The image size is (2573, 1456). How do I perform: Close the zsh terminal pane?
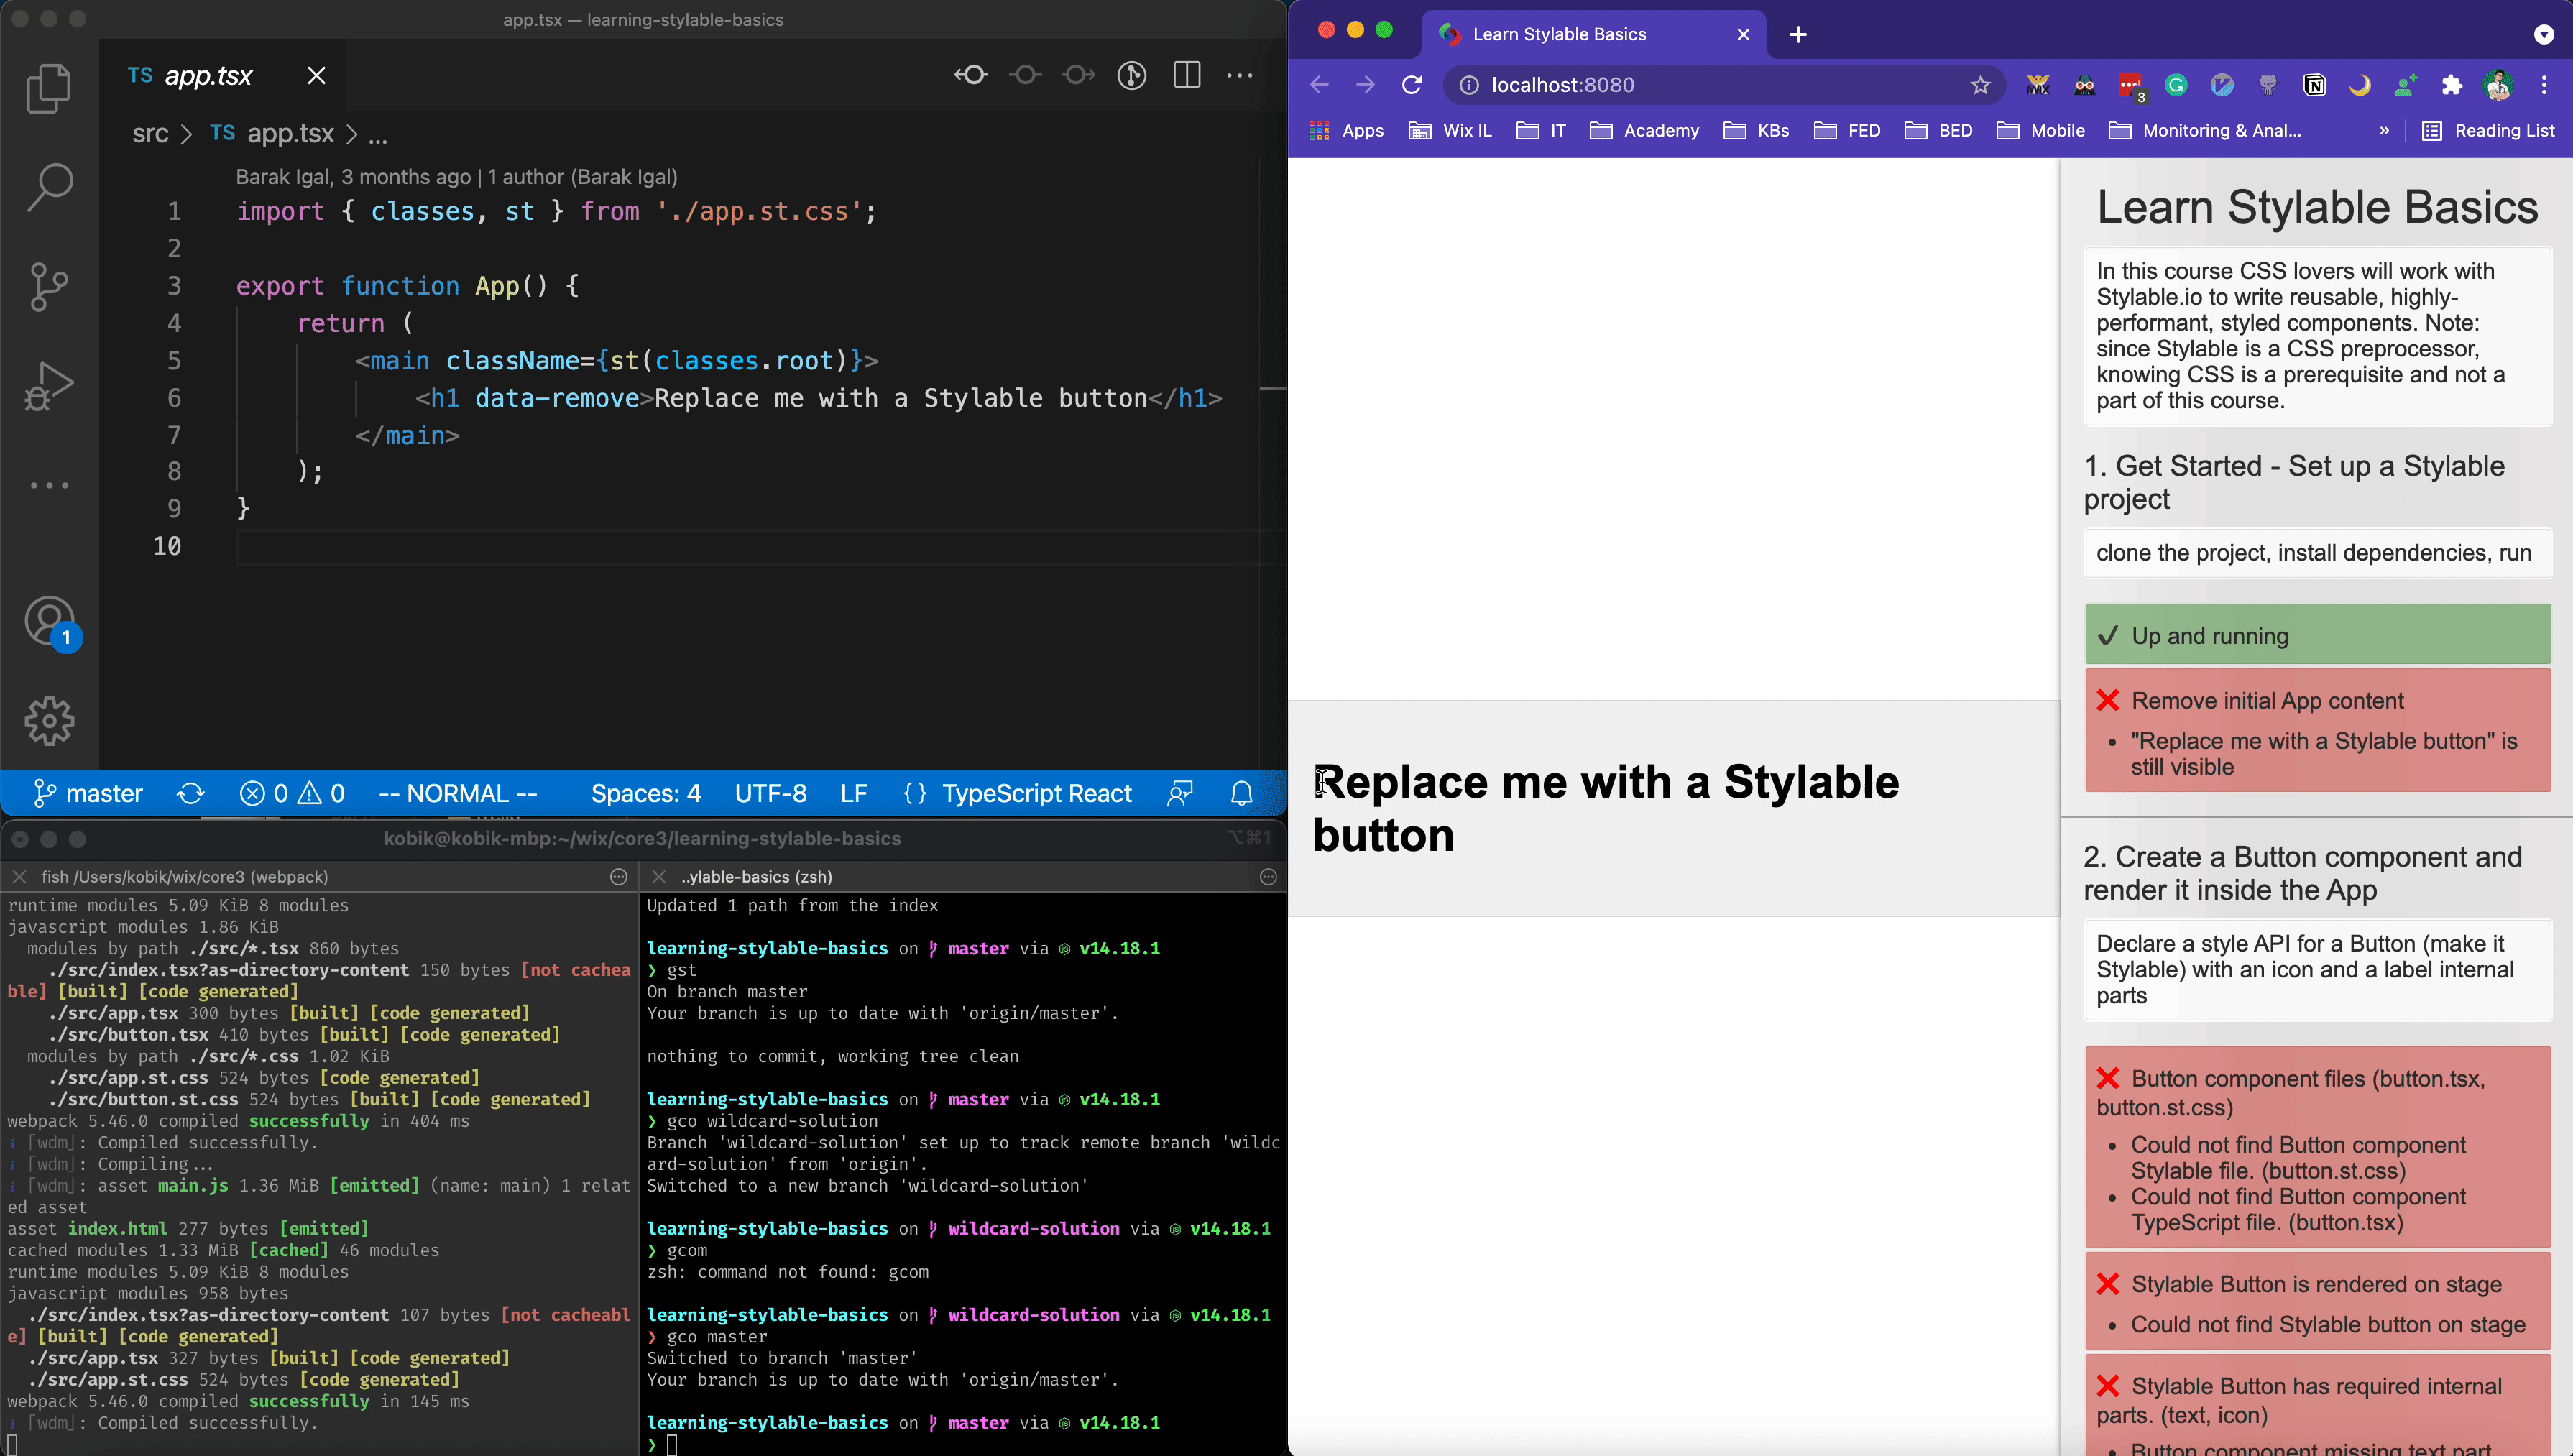[x=659, y=877]
